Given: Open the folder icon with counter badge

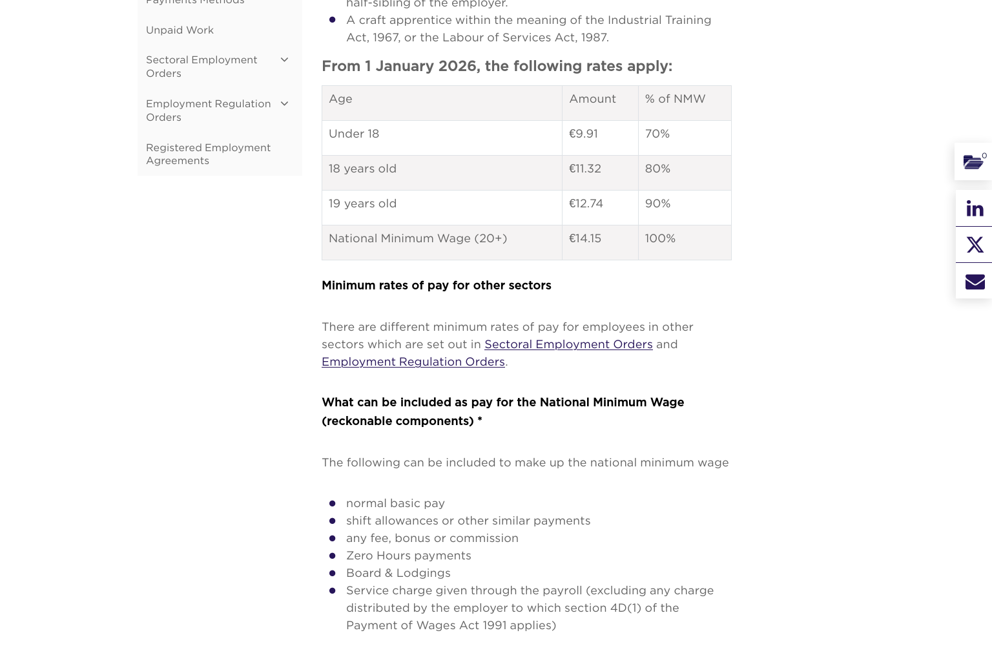Looking at the screenshot, I should tap(974, 161).
